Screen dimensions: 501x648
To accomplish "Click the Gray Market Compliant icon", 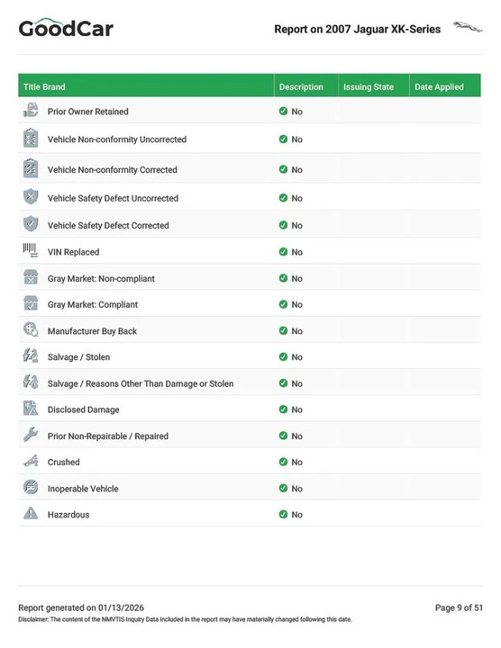I will [x=31, y=303].
